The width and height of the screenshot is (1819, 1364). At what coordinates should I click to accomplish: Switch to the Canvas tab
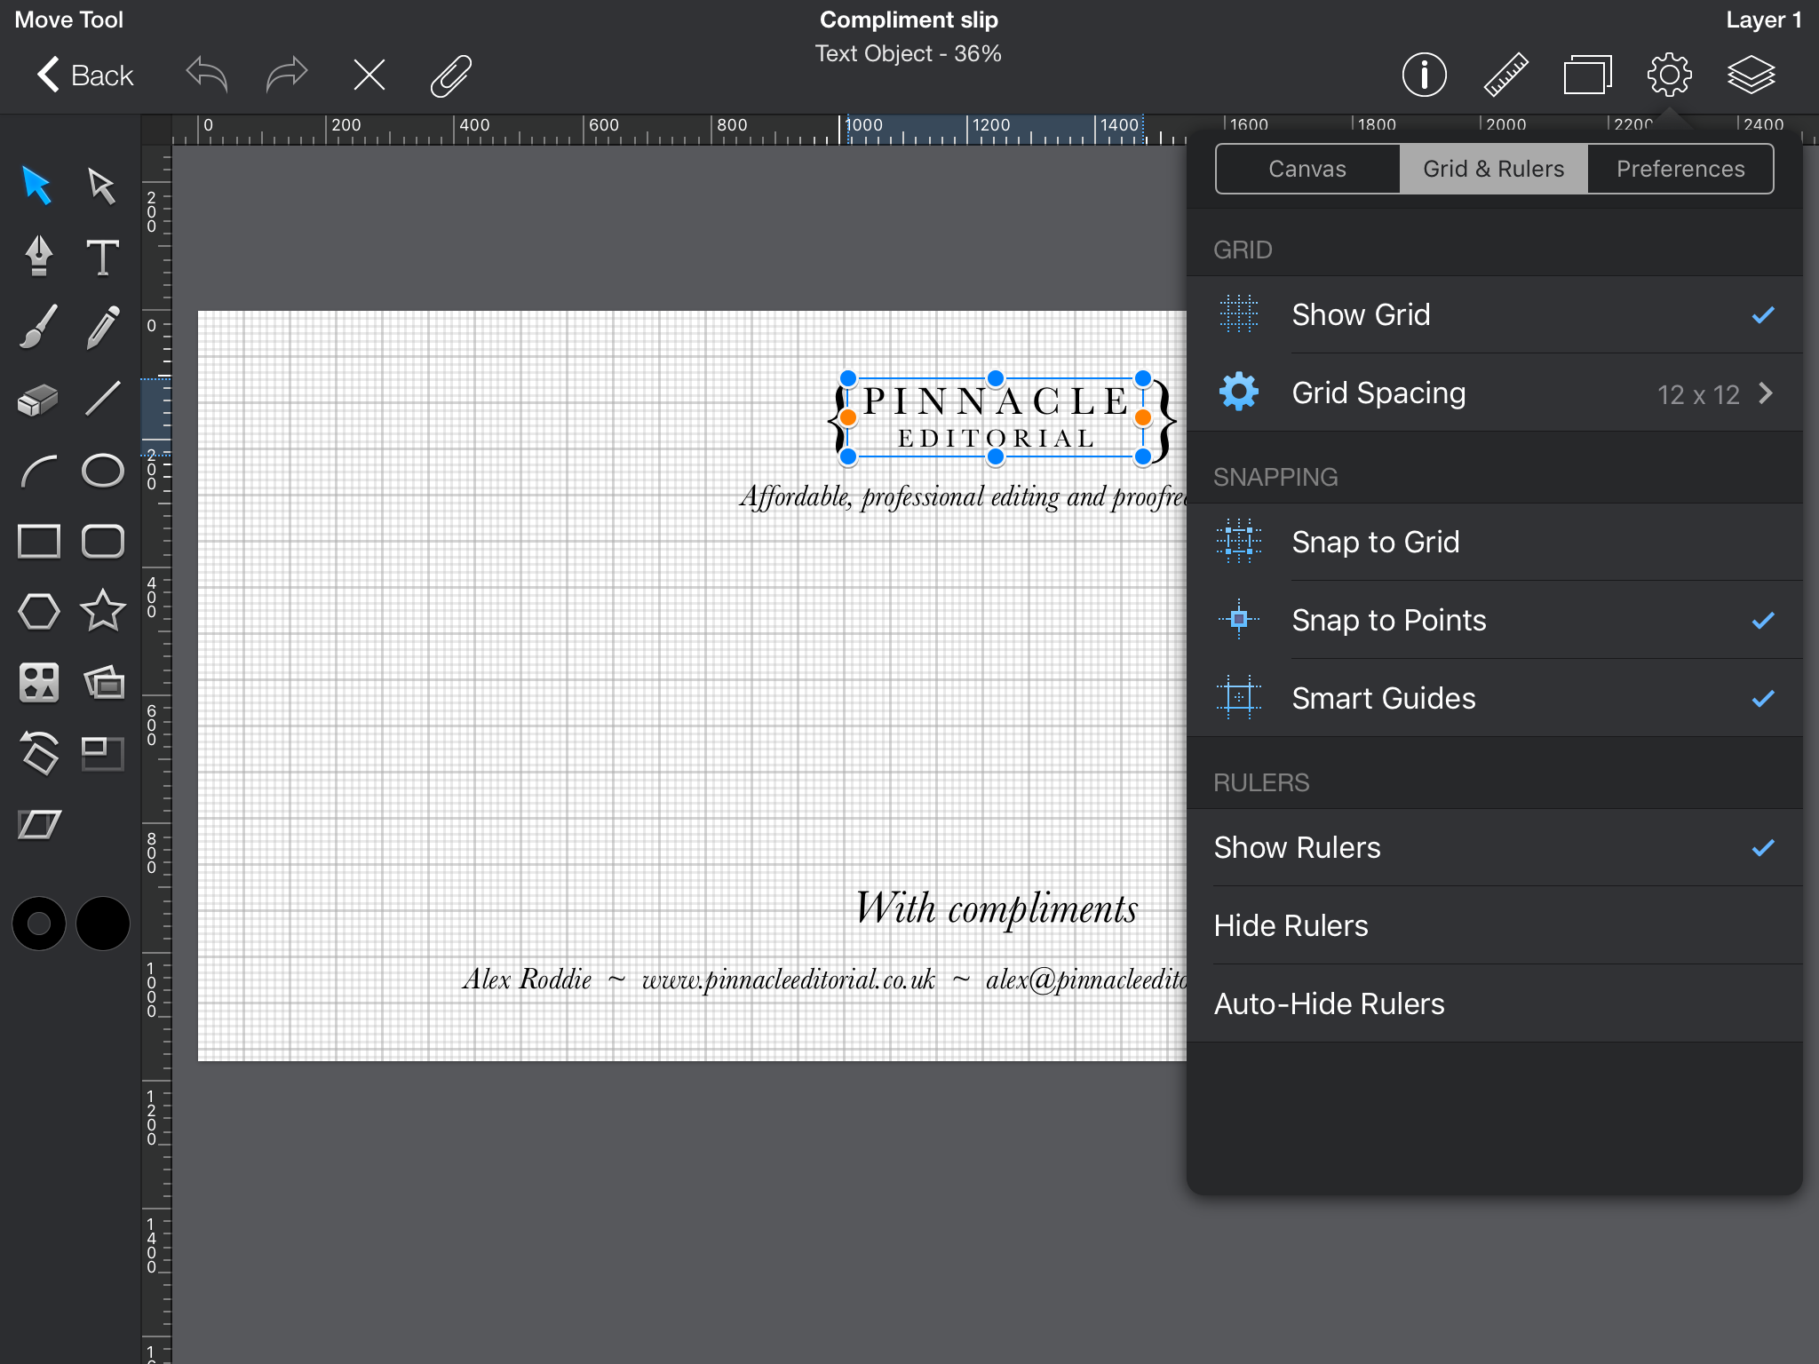point(1305,169)
